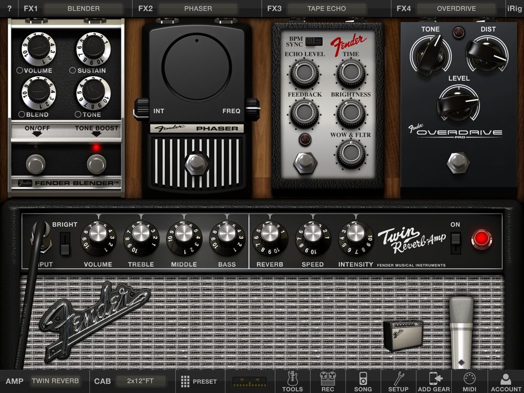
Task: Change the Twin Reverb amp model selector
Action: [55, 381]
